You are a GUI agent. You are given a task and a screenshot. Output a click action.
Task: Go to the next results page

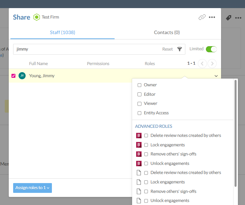(212, 63)
